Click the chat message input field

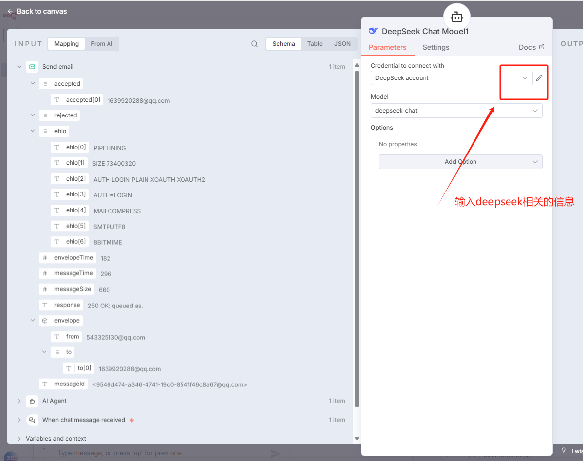[x=160, y=453]
